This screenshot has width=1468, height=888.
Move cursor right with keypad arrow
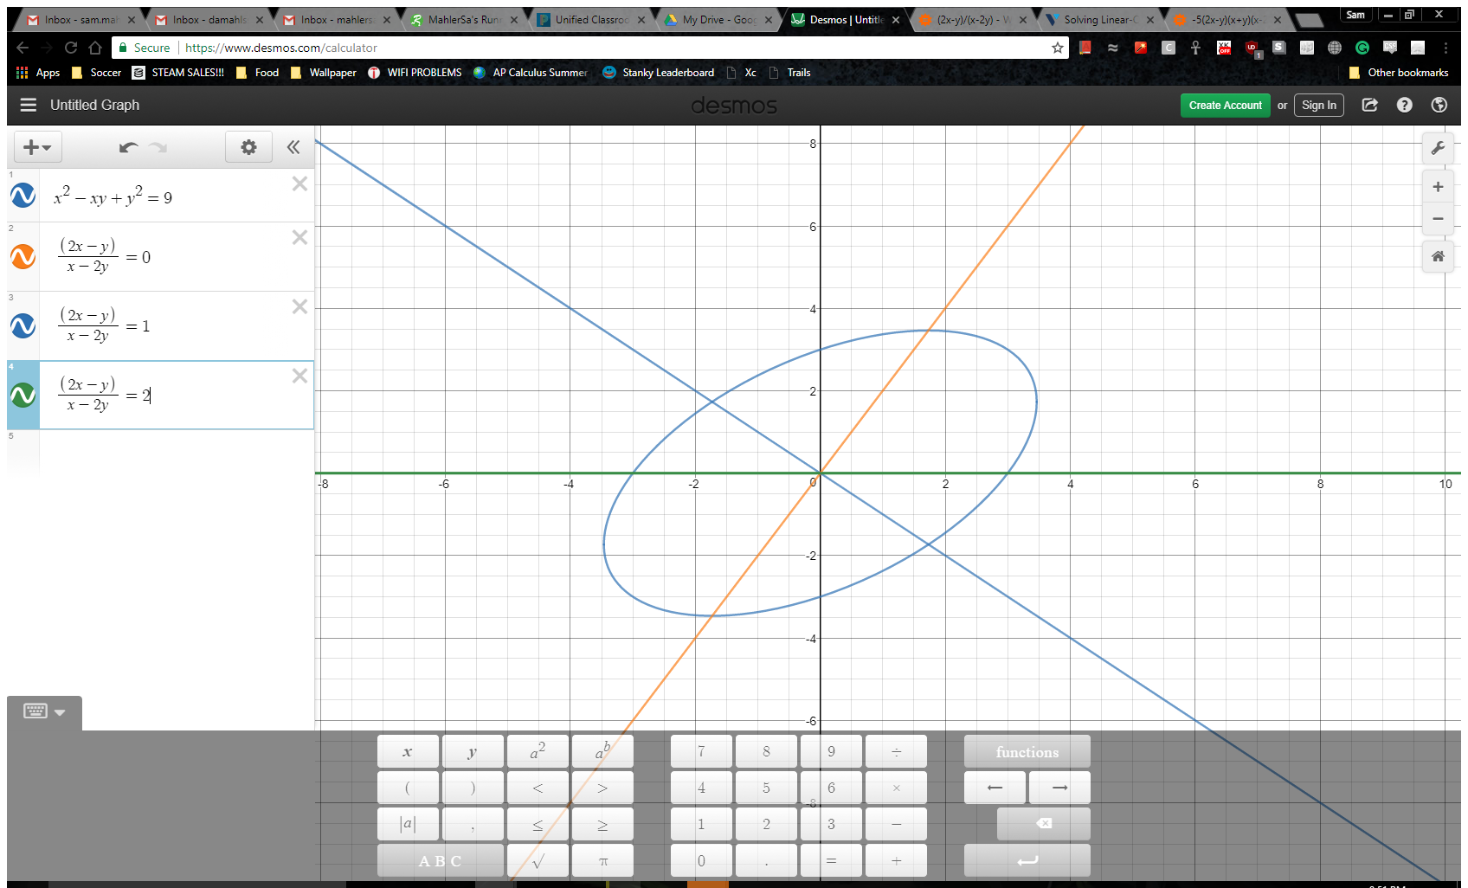[1059, 788]
